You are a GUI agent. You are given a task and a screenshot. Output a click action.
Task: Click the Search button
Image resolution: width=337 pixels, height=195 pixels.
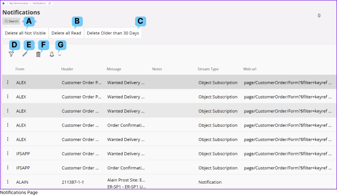(x=11, y=21)
